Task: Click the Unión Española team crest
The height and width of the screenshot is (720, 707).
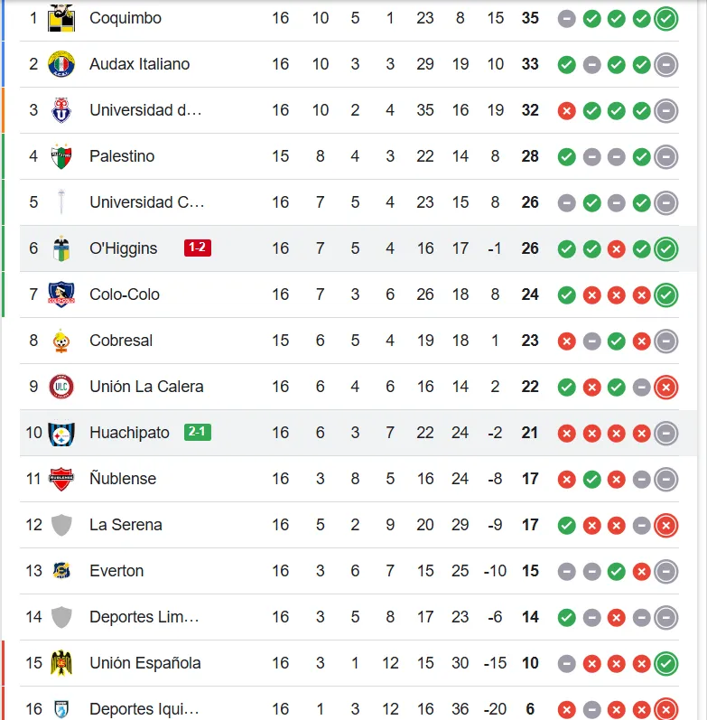Action: click(61, 663)
